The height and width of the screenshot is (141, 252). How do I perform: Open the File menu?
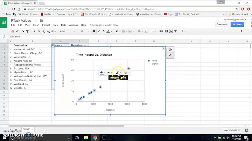point(13,25)
